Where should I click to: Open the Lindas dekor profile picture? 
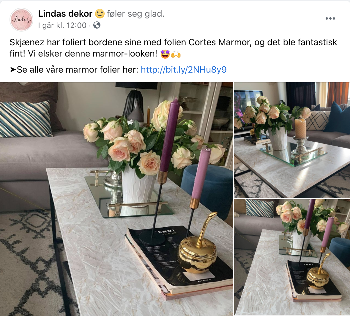[x=21, y=19]
